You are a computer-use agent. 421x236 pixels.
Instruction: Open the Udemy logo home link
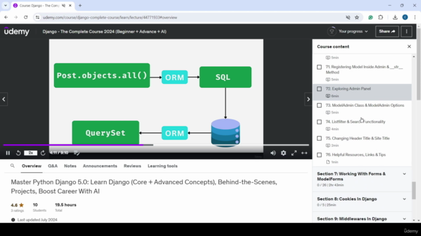click(x=16, y=31)
